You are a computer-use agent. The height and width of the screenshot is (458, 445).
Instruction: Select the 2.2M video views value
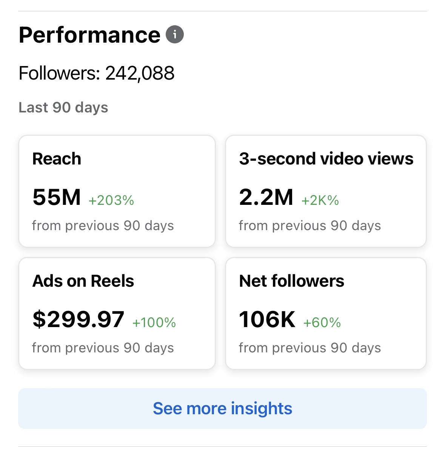[x=266, y=197]
